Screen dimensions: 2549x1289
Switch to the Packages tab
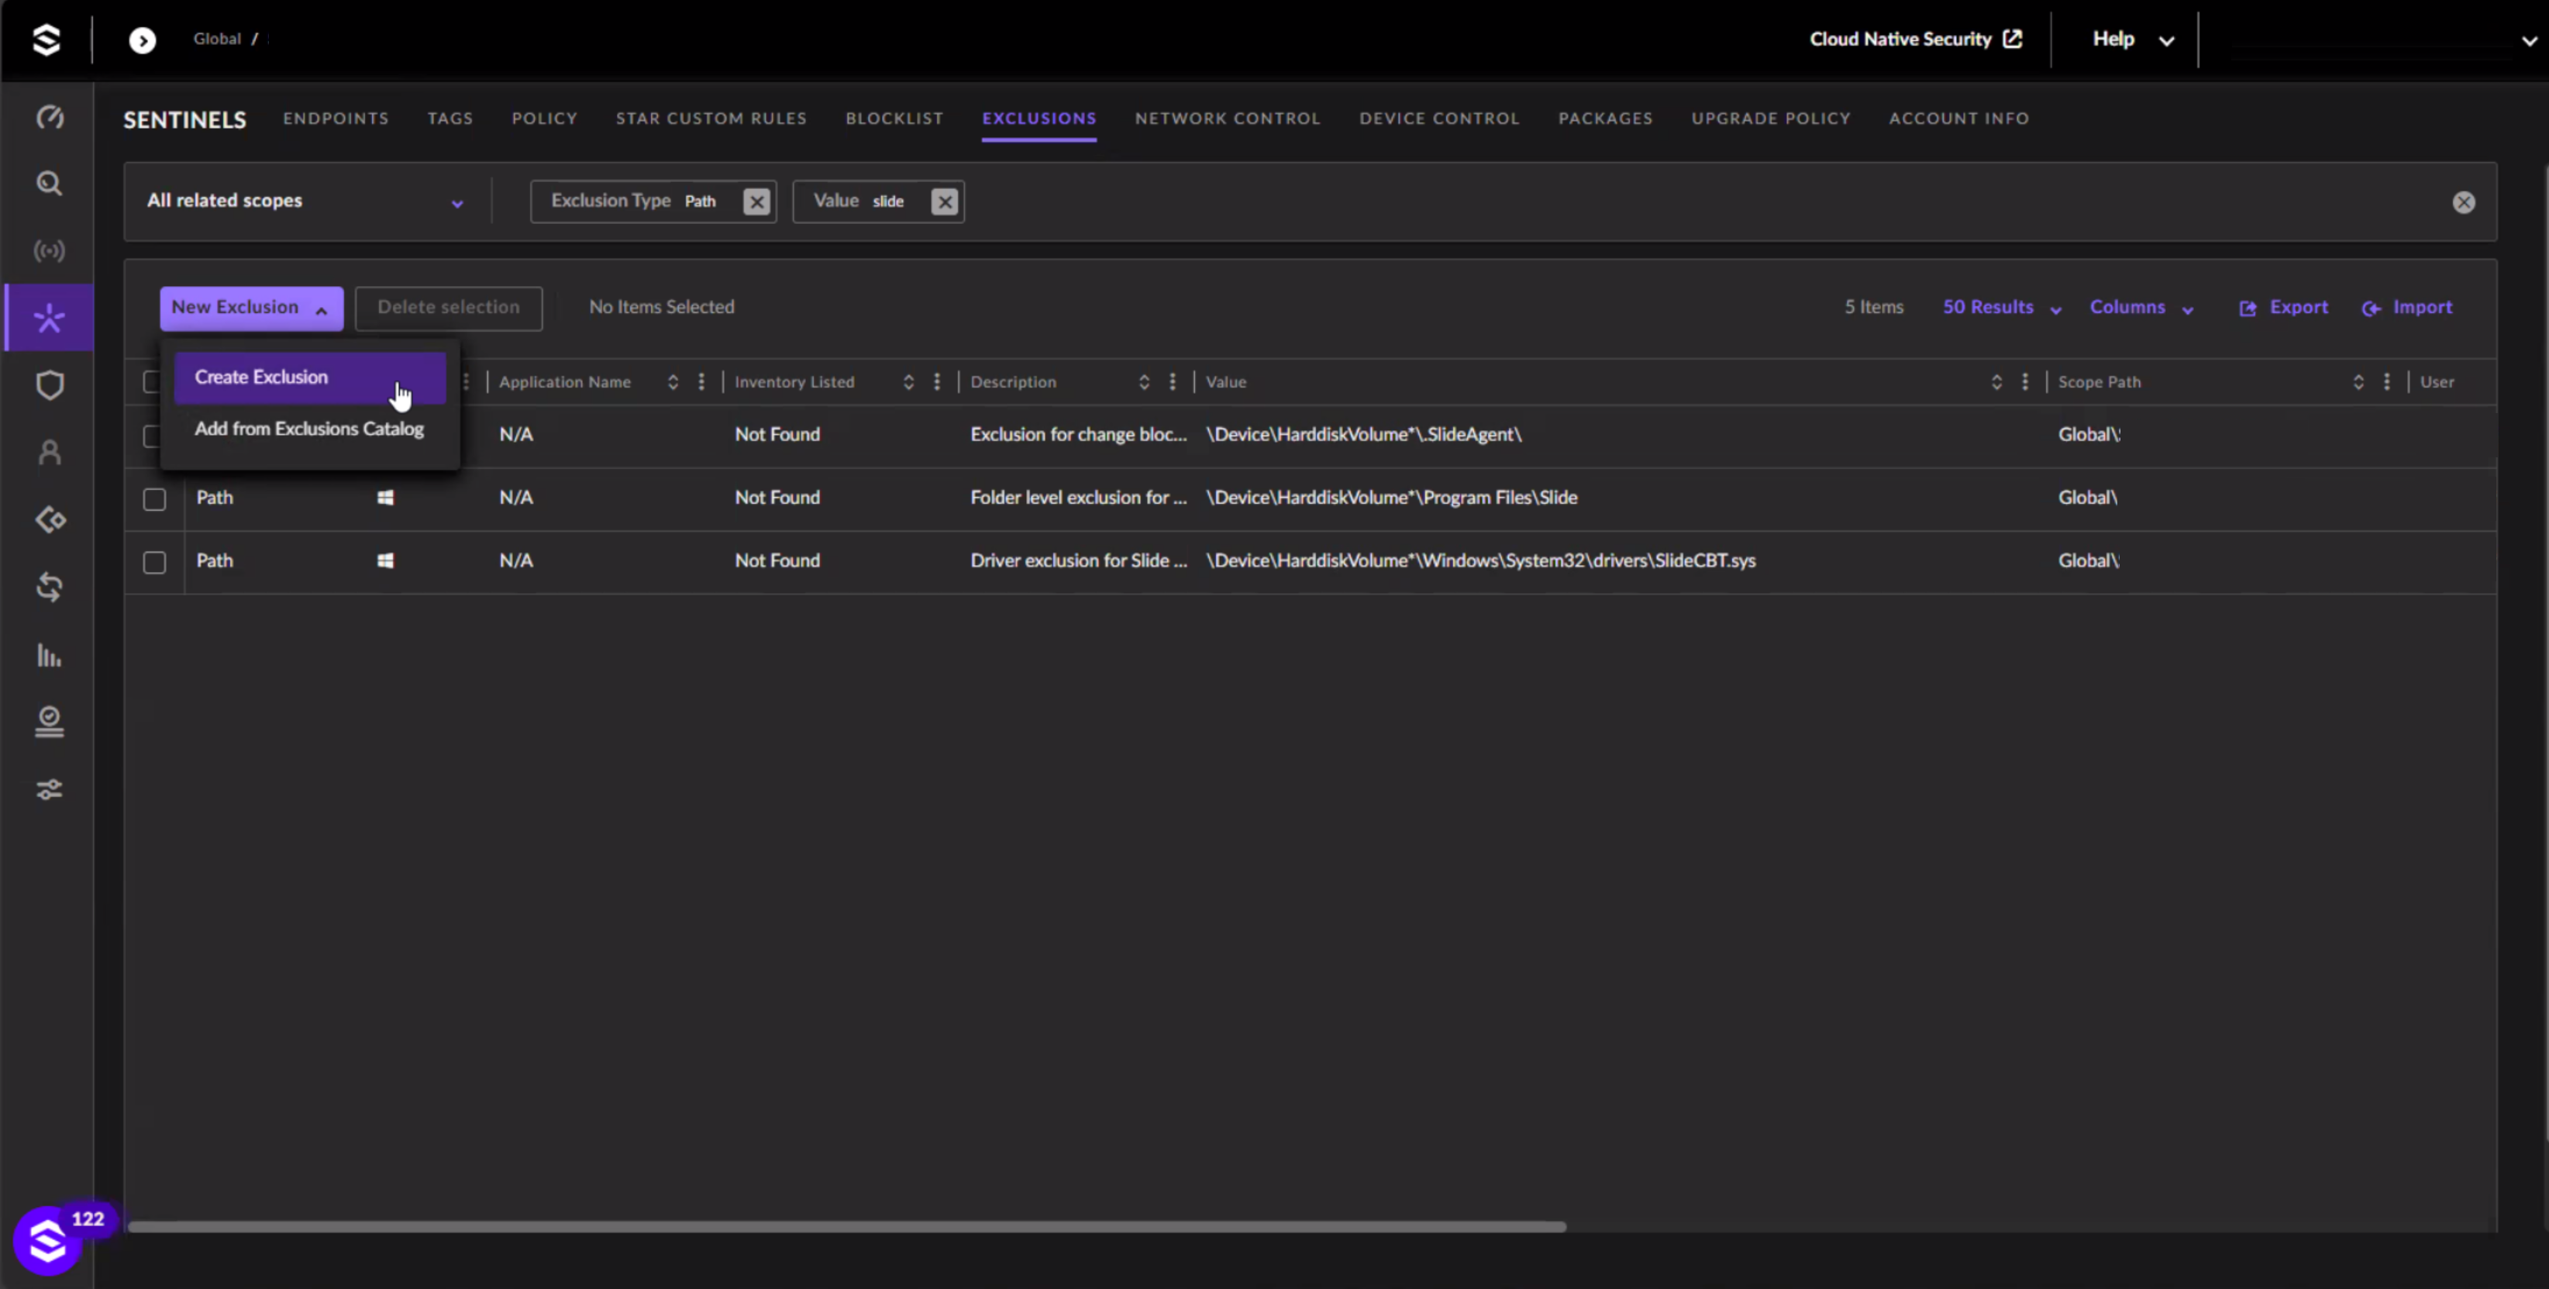1606,119
